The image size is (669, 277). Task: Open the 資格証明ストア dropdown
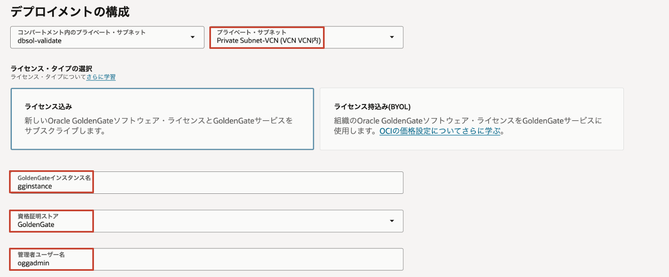pos(206,221)
